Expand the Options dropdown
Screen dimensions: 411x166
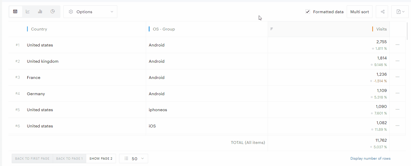click(x=90, y=12)
